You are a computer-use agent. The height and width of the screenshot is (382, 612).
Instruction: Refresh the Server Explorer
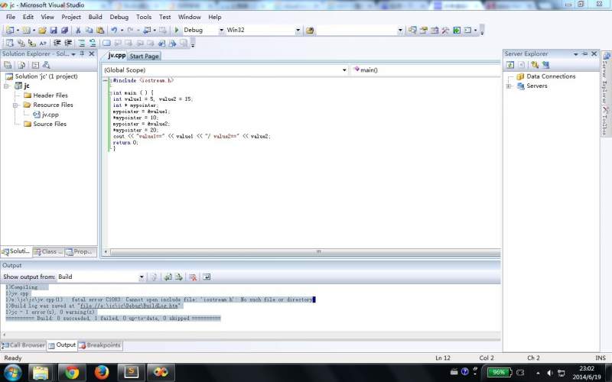tap(510, 65)
